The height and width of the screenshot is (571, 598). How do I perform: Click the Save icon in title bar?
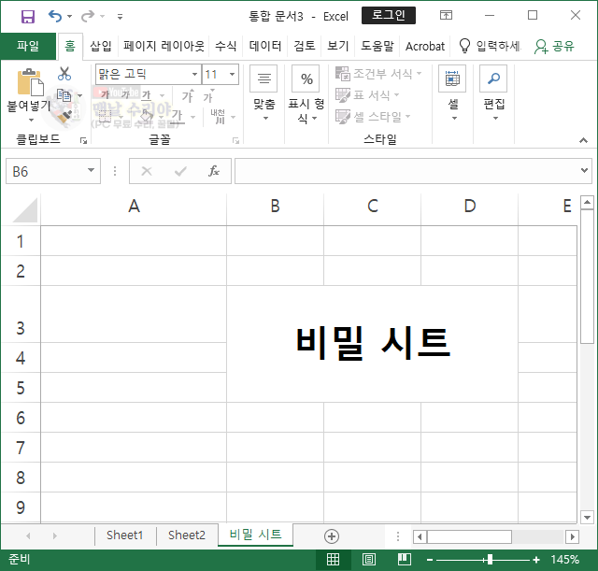28,17
